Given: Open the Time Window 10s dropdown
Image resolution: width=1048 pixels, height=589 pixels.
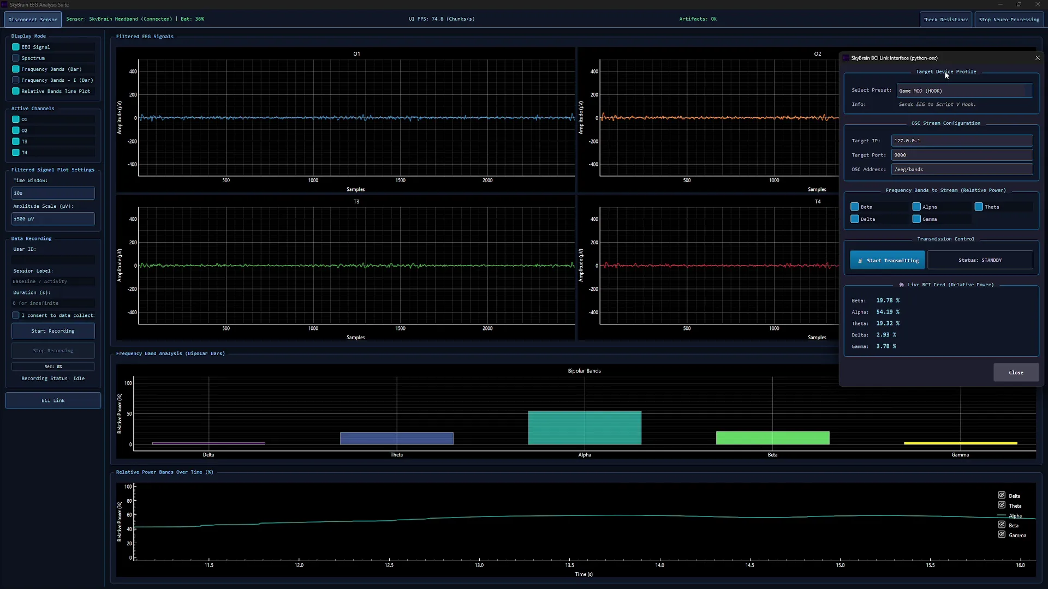Looking at the screenshot, I should [x=53, y=193].
